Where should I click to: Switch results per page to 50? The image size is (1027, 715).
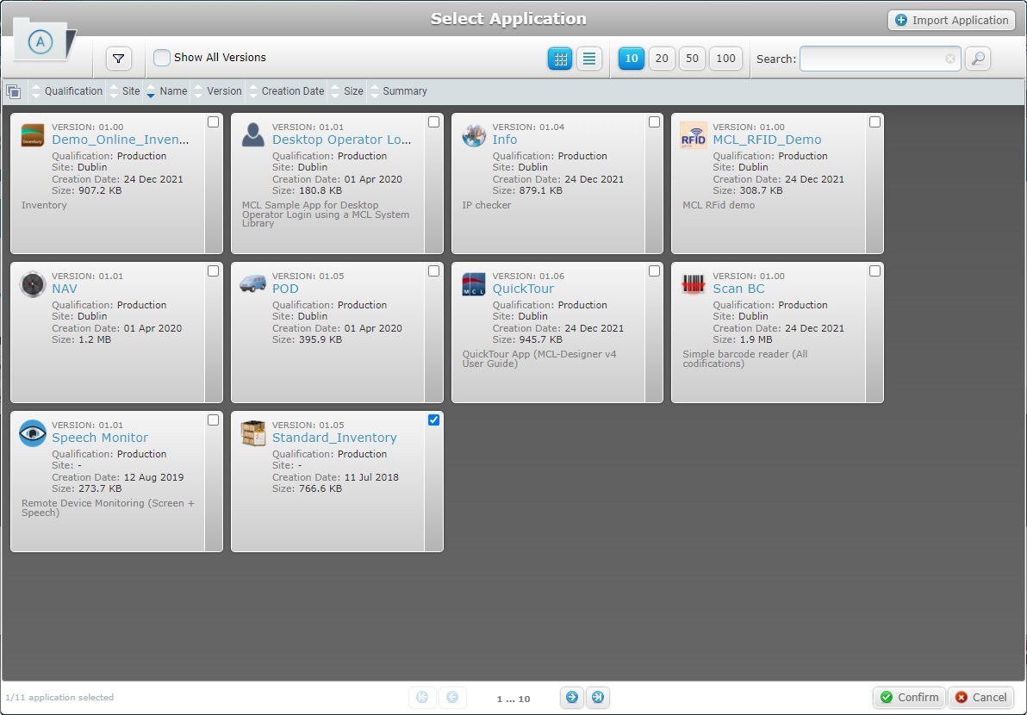[x=694, y=59]
